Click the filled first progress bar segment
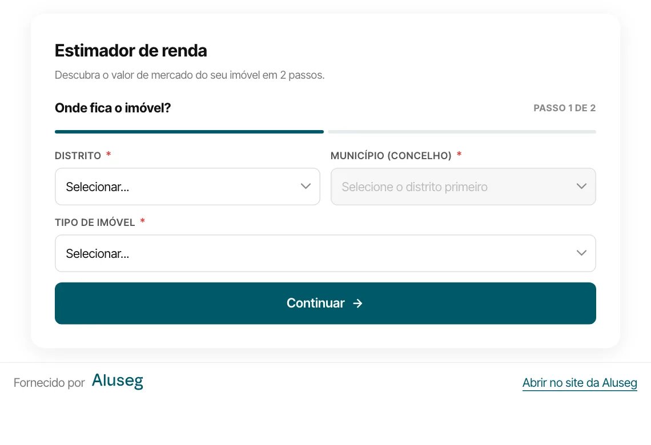651x445 pixels. pos(190,132)
